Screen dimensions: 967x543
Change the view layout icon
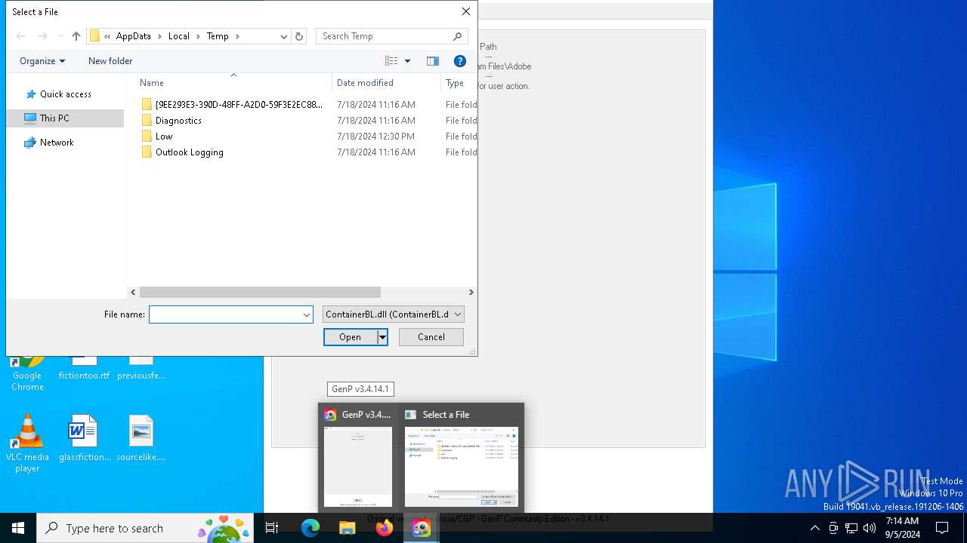pos(391,61)
